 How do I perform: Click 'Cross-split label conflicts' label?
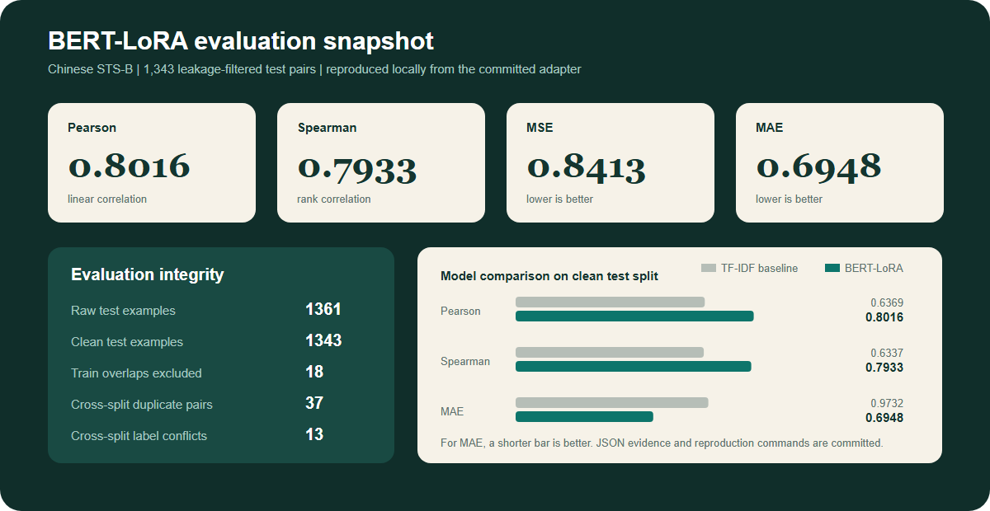[139, 436]
